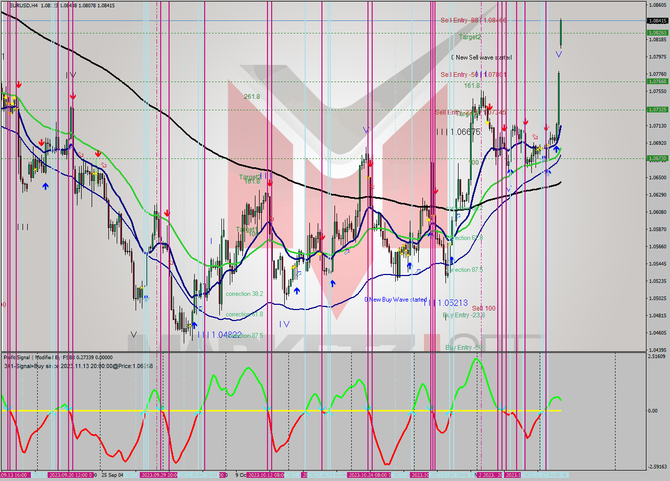Screen dimensions: 670x481
Task: Click the red arrow above the Target2 161.8 peak
Action: (270, 184)
